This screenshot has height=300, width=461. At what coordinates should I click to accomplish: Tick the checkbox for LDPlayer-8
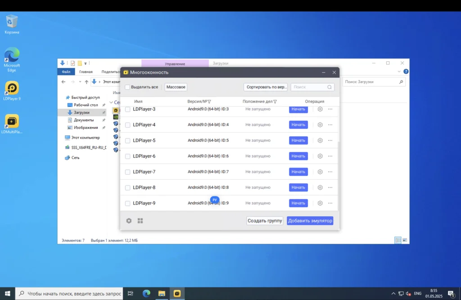127,188
